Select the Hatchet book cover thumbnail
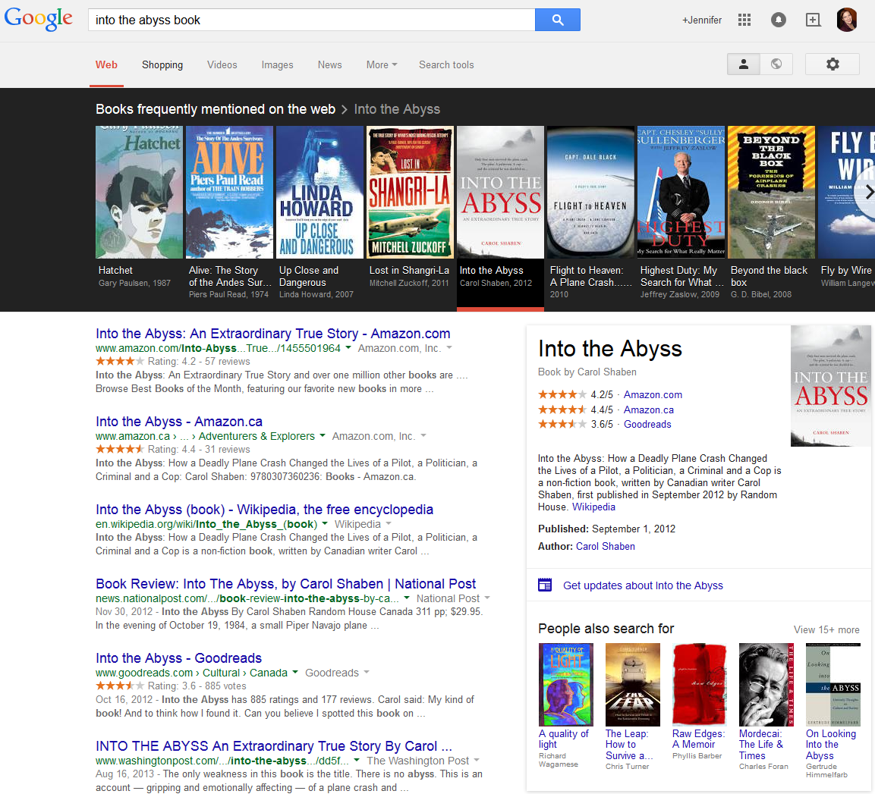Viewport: 875px width, 794px height. click(x=139, y=192)
